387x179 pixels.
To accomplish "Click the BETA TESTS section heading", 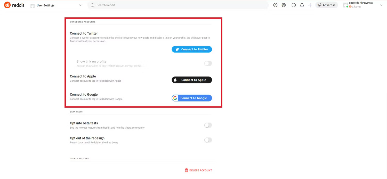I will pyautogui.click(x=76, y=112).
